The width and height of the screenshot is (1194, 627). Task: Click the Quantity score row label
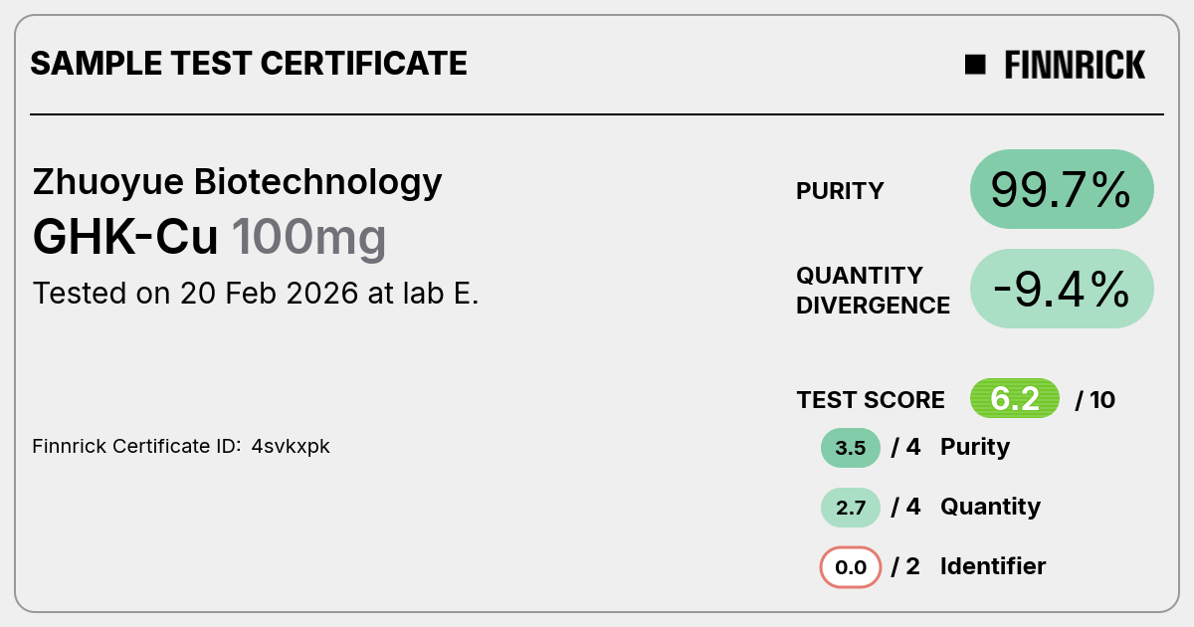990,507
